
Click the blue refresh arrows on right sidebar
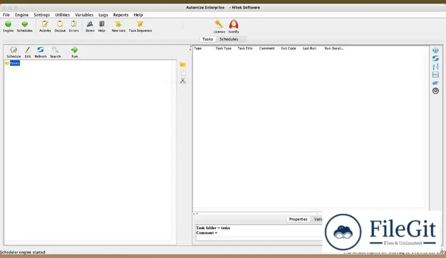[435, 58]
